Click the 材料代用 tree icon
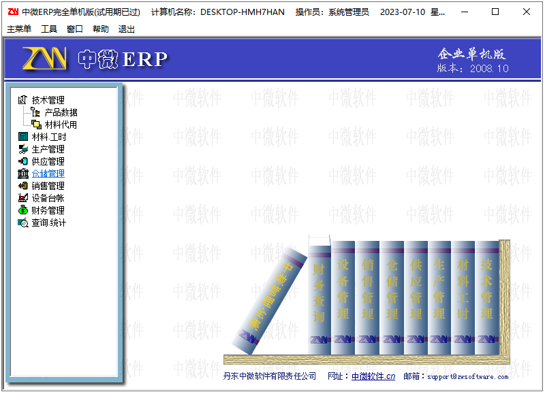Viewport: 545px width, 394px height. [36, 125]
